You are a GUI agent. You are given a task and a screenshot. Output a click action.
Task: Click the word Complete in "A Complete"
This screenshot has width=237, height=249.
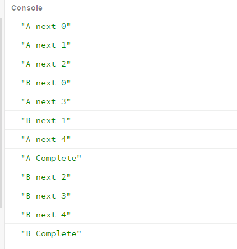56,159
